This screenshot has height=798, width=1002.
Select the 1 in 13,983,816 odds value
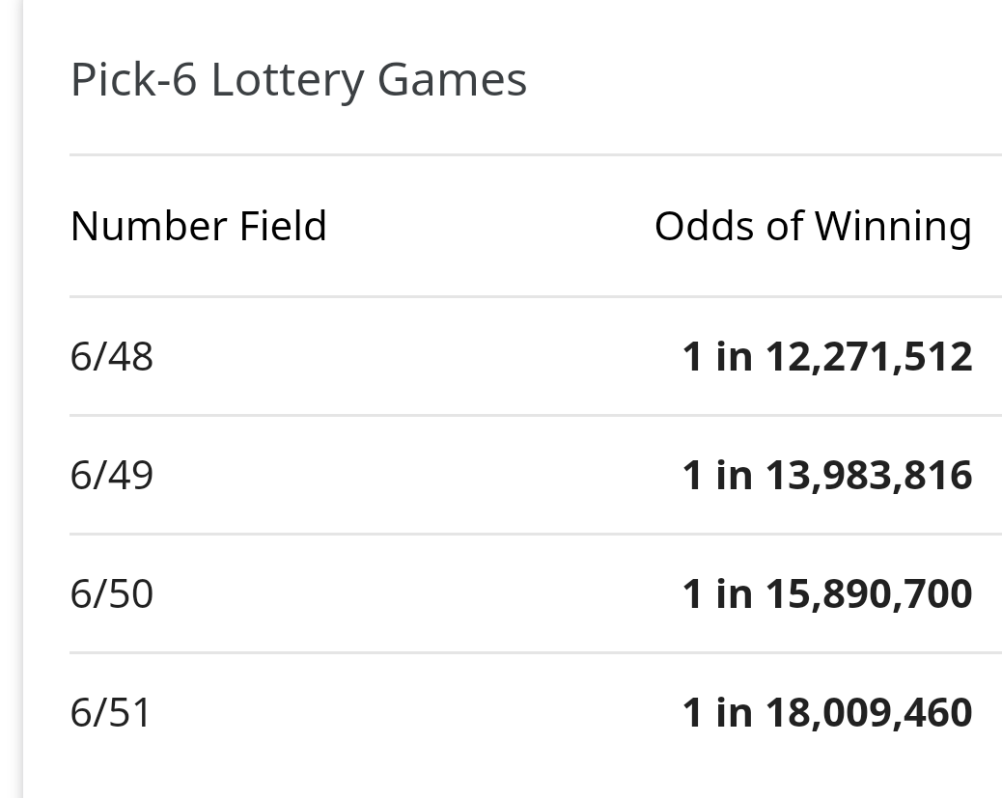pos(827,476)
